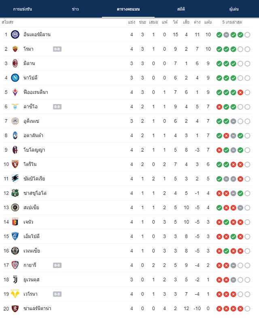Click the Juventus logo in row 18
The height and width of the screenshot is (321, 259).
[x=15, y=280]
